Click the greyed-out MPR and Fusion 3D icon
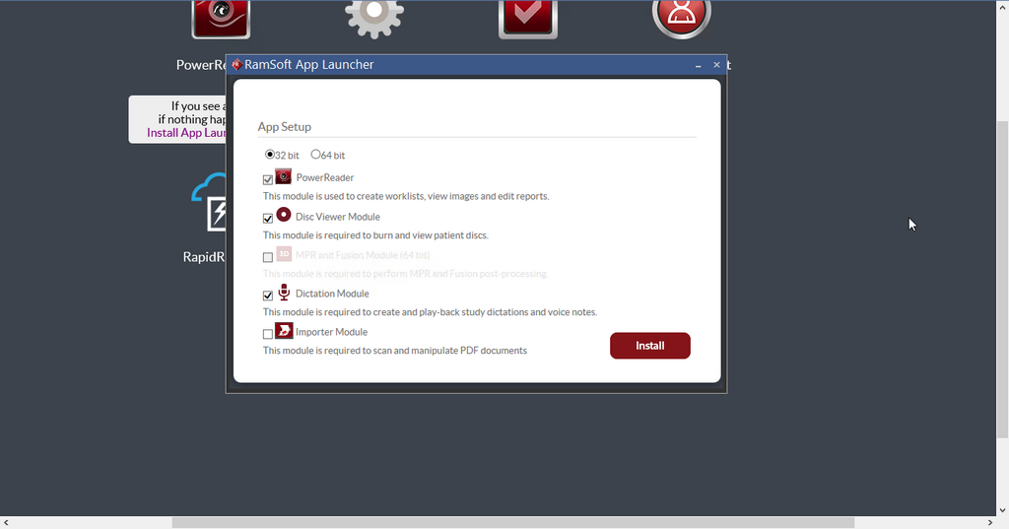Viewport: 1009px width, 529px height. click(284, 254)
